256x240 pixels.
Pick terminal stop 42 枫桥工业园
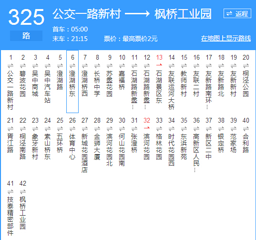pos(23,213)
